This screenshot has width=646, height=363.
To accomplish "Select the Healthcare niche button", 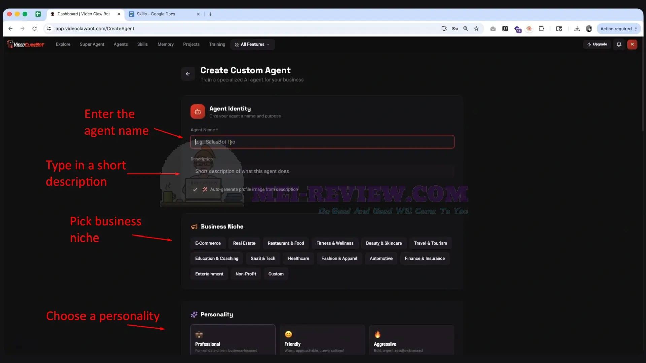I will pyautogui.click(x=298, y=259).
